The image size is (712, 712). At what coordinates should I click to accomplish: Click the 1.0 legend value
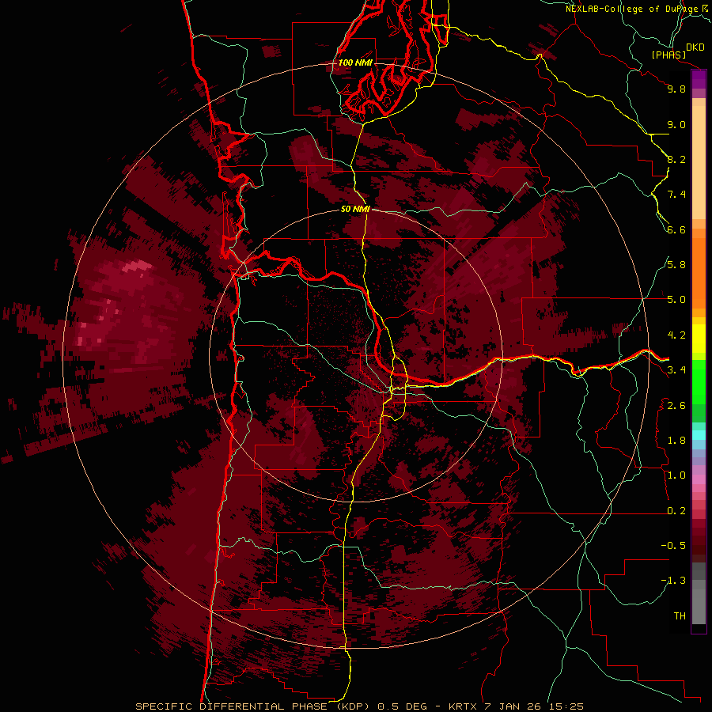676,475
